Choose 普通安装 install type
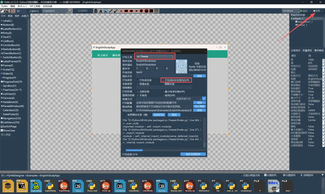Image resolution: width=325 pixels, height=194 pixels. (x=143, y=84)
